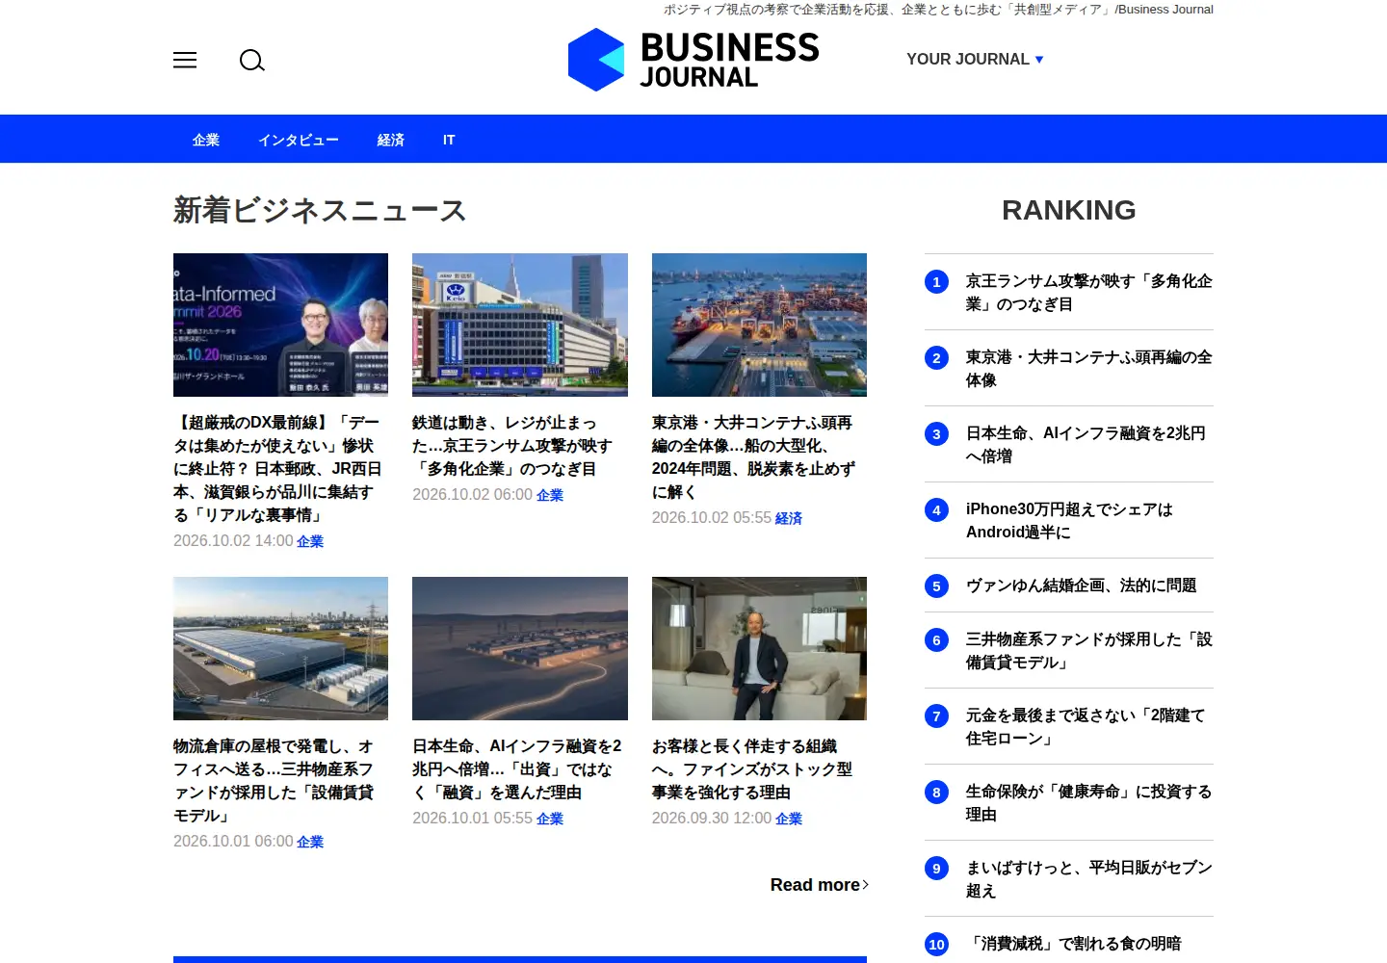Open ranking 4 iPhone30万円超え article
Viewport: 1387px width, 963px height.
[1069, 521]
